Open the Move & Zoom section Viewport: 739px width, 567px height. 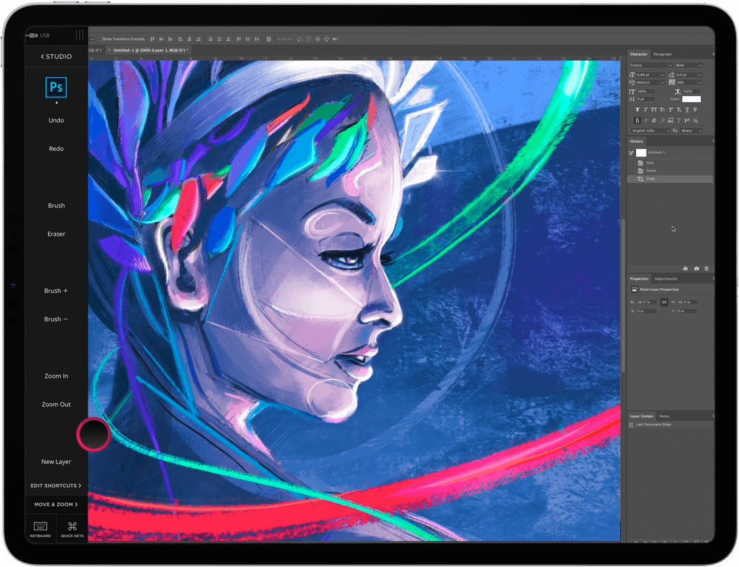56,504
